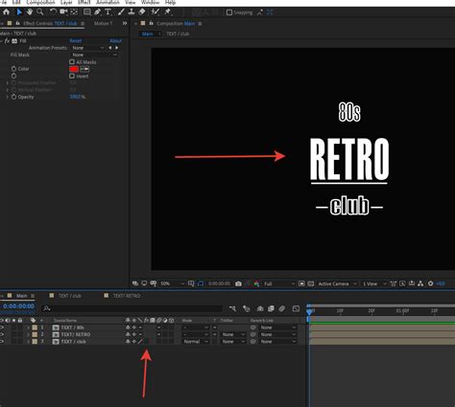Open the red Fill color swatch
The width and height of the screenshot is (455, 407).
pyautogui.click(x=74, y=69)
